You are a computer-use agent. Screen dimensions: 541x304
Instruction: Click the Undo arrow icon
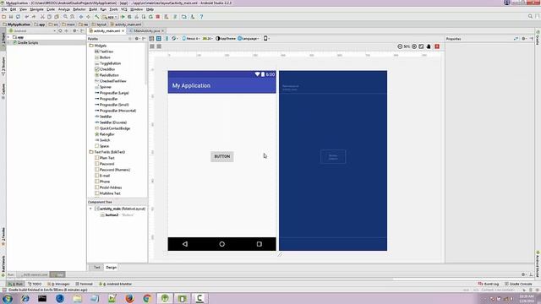(x=26, y=17)
